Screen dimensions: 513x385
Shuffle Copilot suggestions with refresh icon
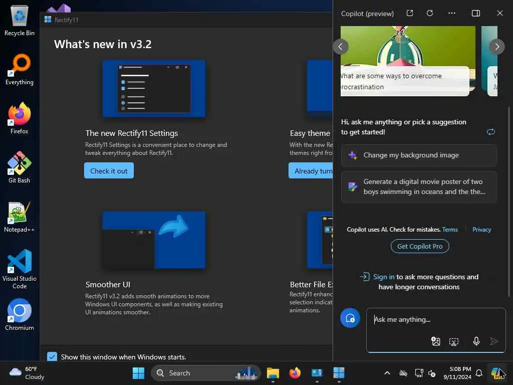pos(491,132)
